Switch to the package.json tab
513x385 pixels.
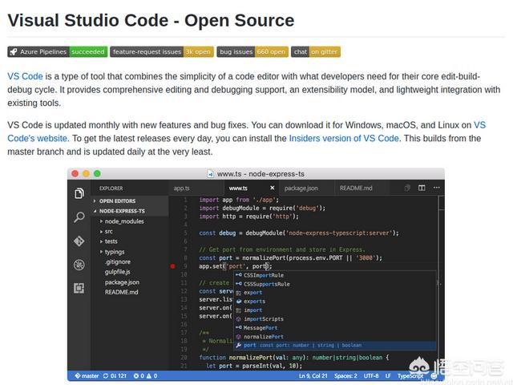[301, 188]
